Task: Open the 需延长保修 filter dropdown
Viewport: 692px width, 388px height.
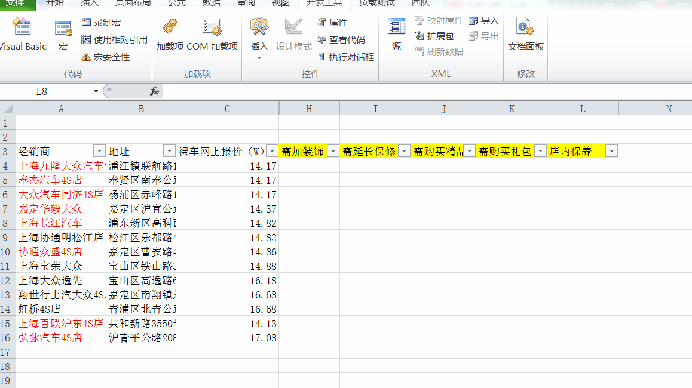Action: tap(404, 151)
